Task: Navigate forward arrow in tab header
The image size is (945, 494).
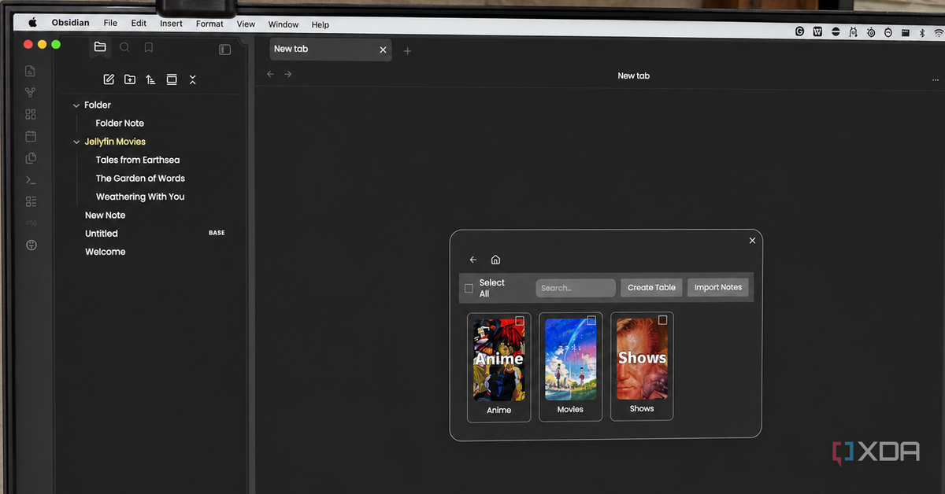Action: coord(288,74)
